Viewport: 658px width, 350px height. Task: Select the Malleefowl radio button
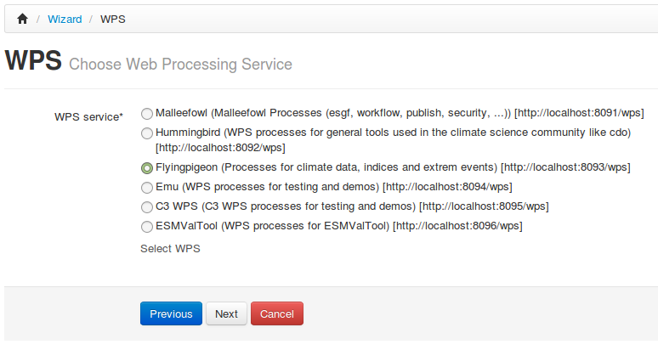pyautogui.click(x=147, y=113)
